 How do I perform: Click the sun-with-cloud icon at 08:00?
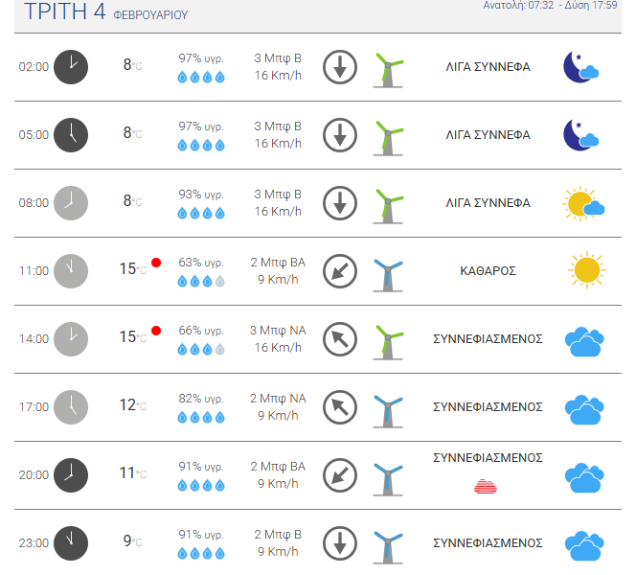pos(583,204)
